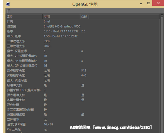
Task: Select the 厂商 row label
Action: click(x=10, y=22)
